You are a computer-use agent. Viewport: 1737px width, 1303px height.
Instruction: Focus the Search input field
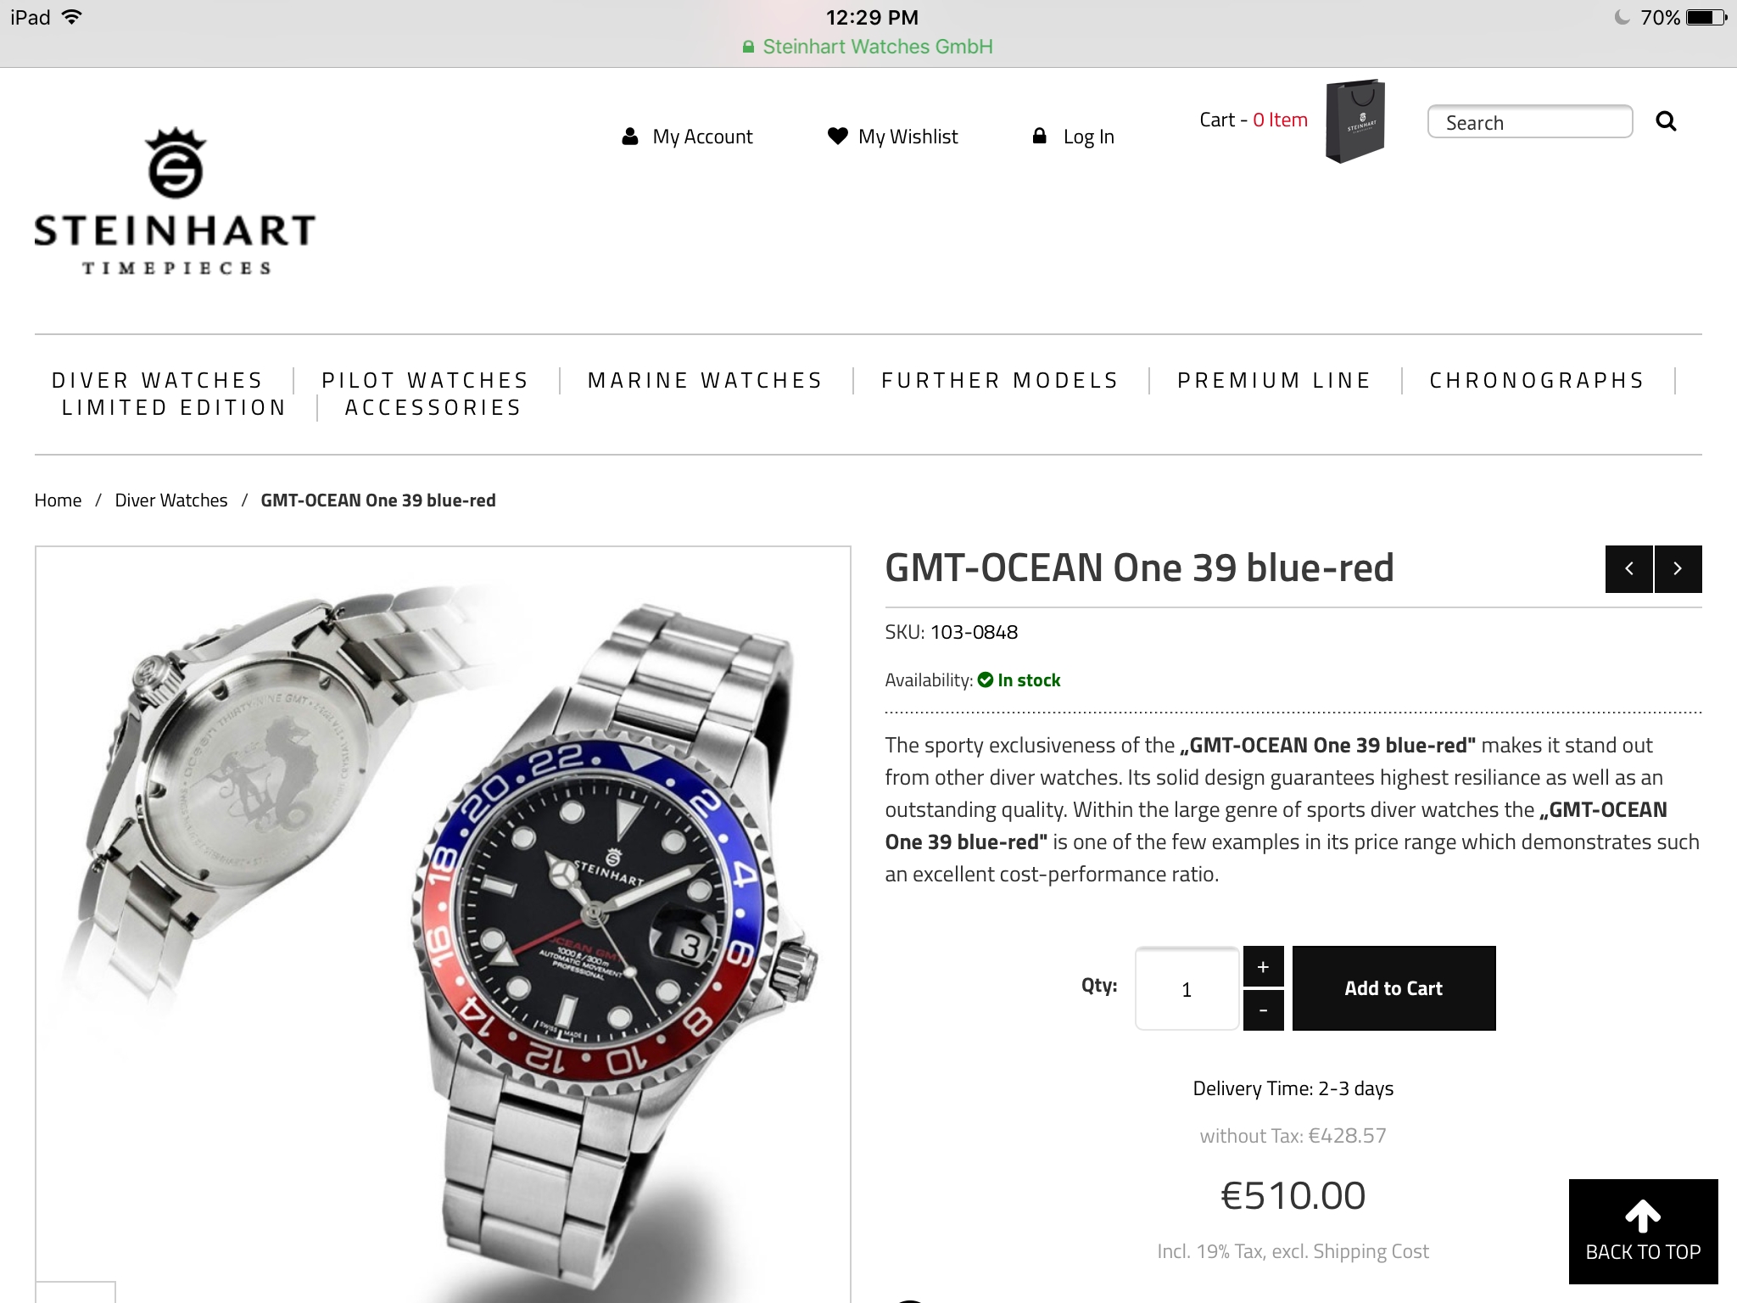1530,122
